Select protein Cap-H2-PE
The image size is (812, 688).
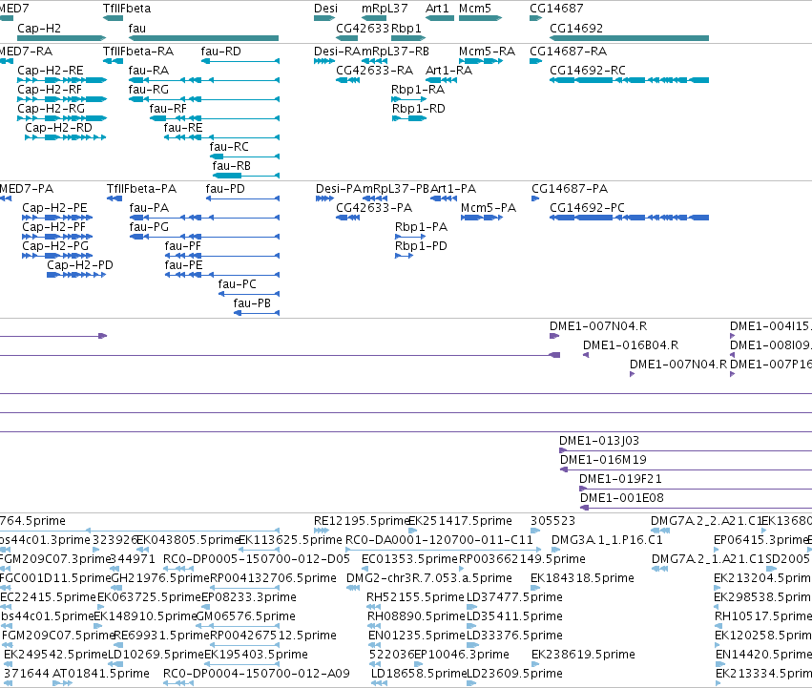(x=57, y=218)
